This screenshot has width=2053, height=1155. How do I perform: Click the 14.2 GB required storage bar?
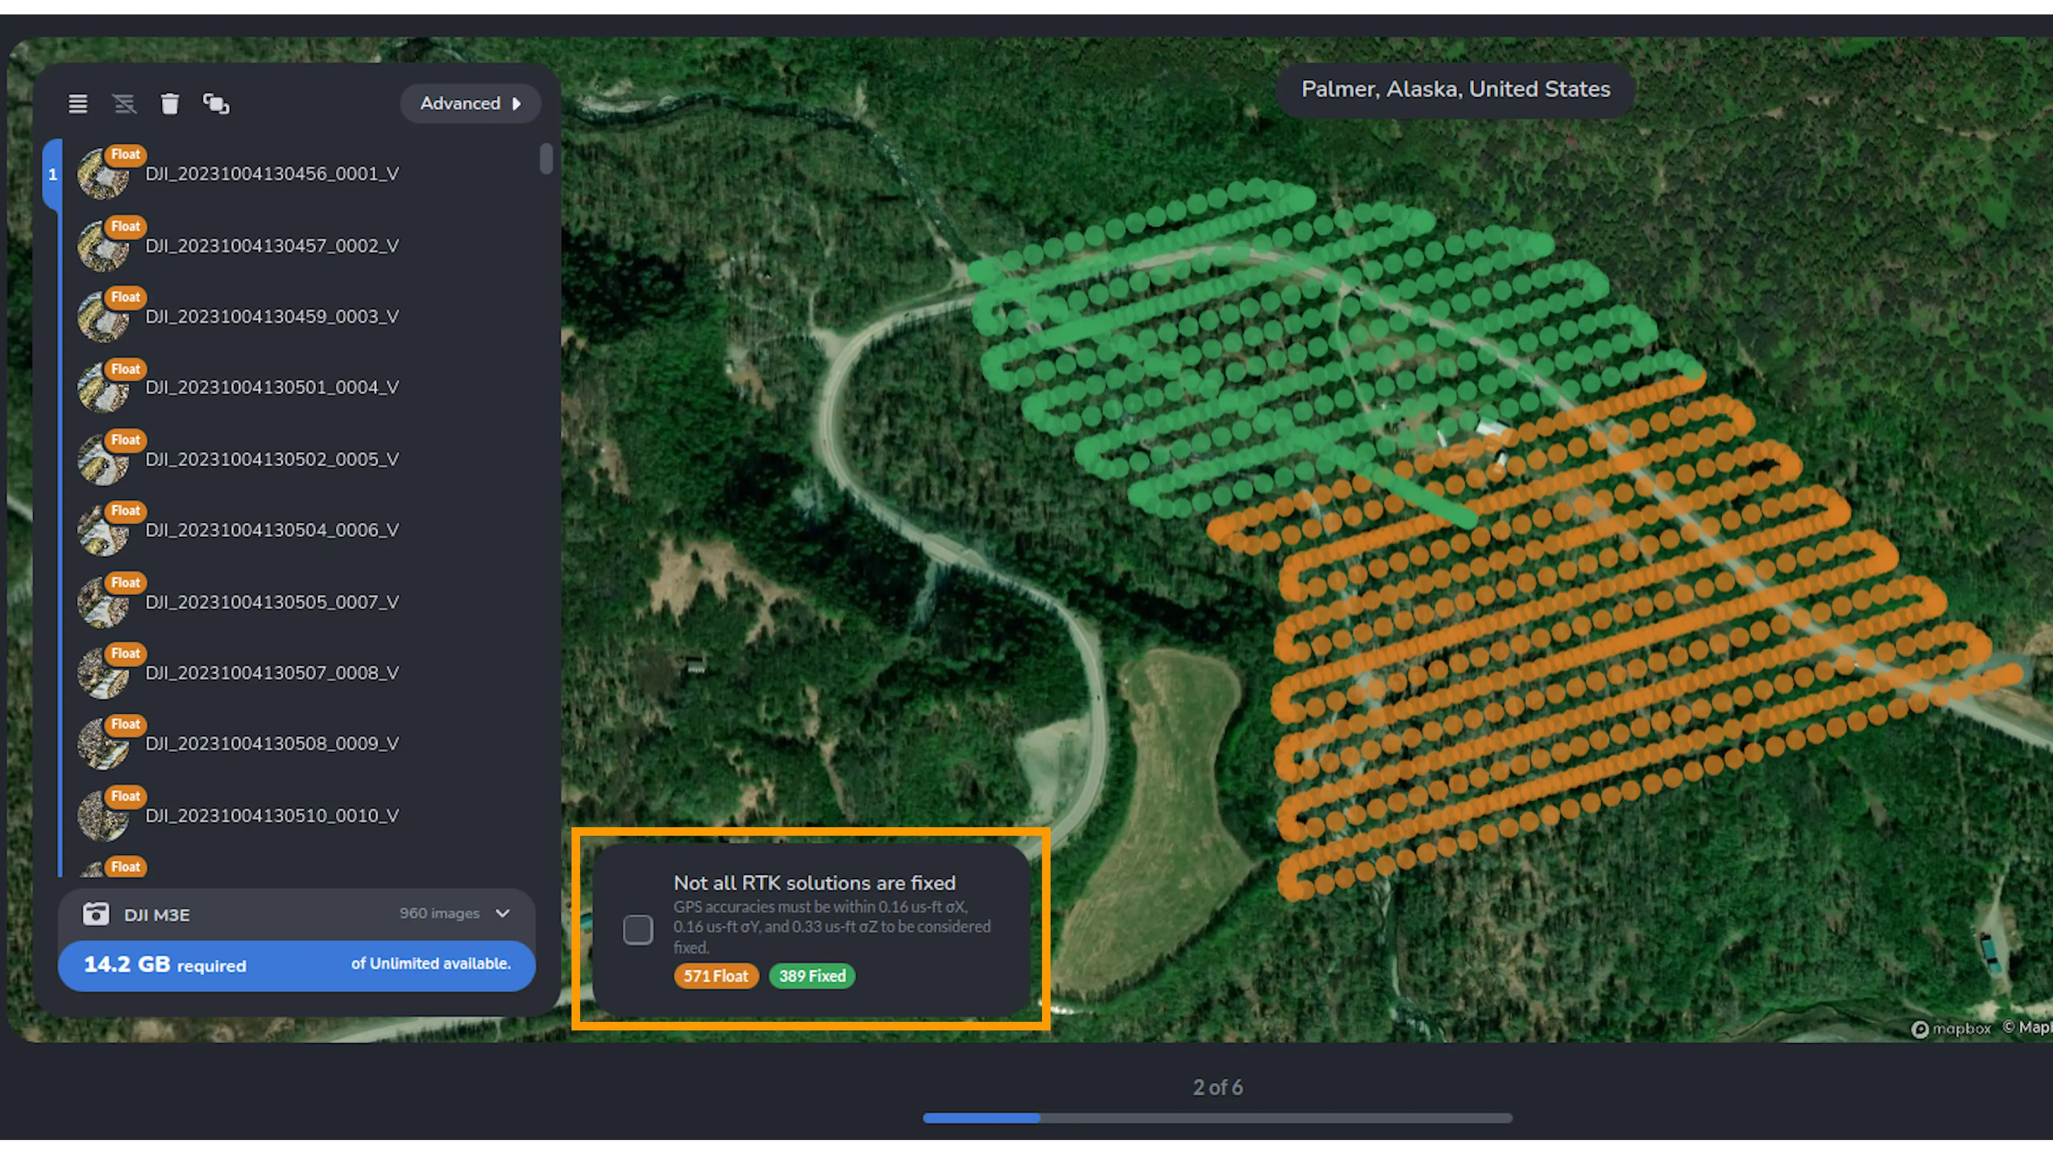click(x=297, y=965)
